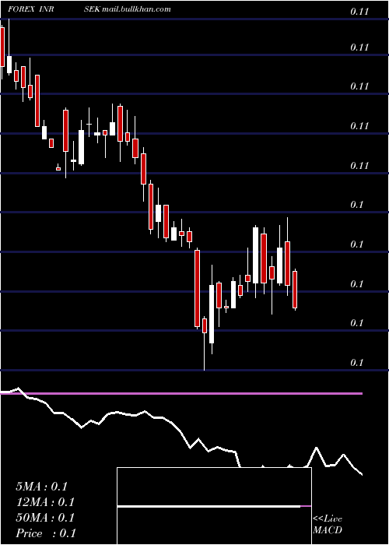
Task: Click the '12MA : 0.1' reading
Action: [x=45, y=502]
